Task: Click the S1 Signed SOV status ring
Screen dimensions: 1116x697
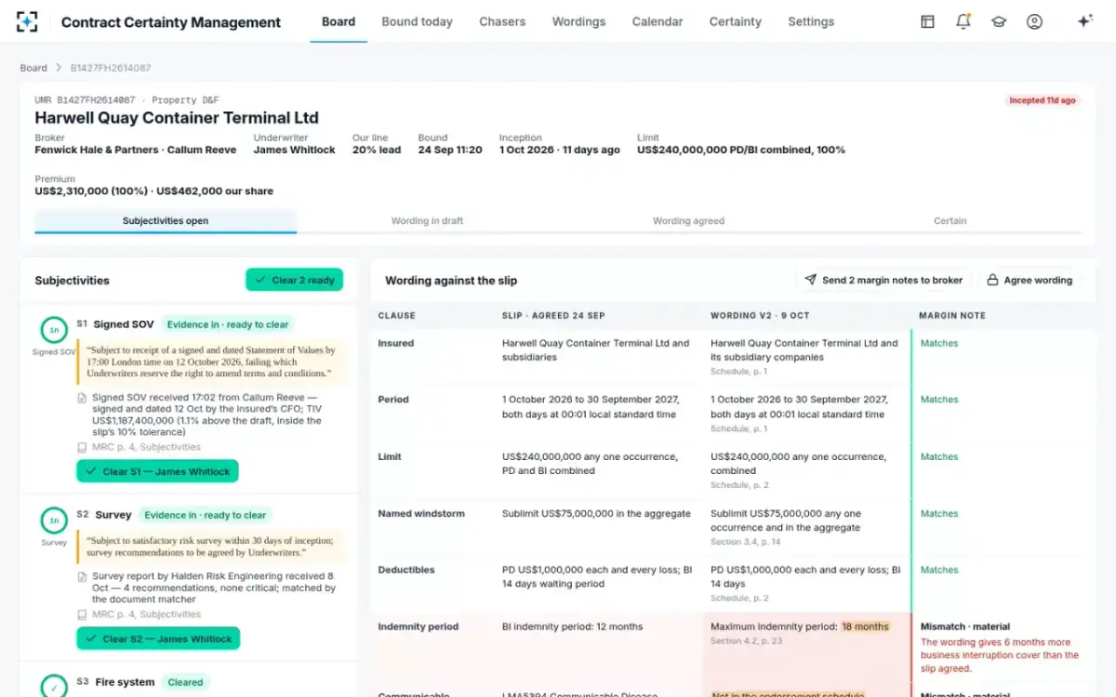Action: (54, 330)
